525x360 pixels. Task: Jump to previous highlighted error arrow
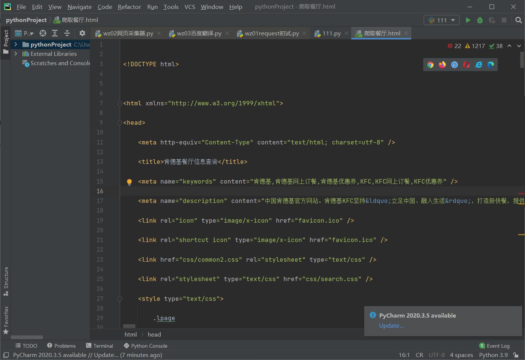tap(509, 46)
